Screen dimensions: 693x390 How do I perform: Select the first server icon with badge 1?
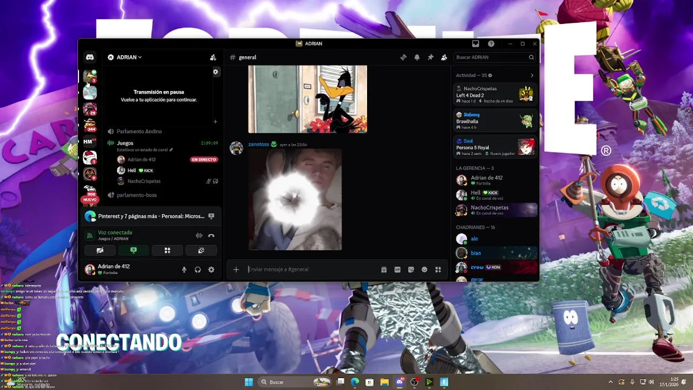[x=90, y=76]
